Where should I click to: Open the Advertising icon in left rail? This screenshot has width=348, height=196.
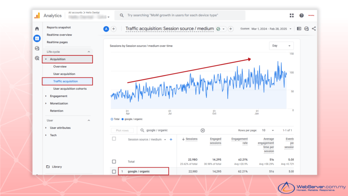(x=37, y=58)
